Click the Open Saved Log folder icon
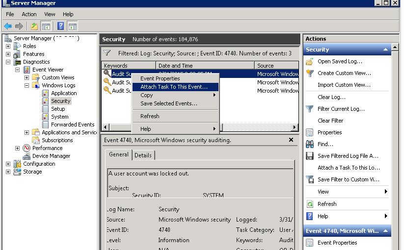Image resolution: width=404 pixels, height=250 pixels. (310, 61)
